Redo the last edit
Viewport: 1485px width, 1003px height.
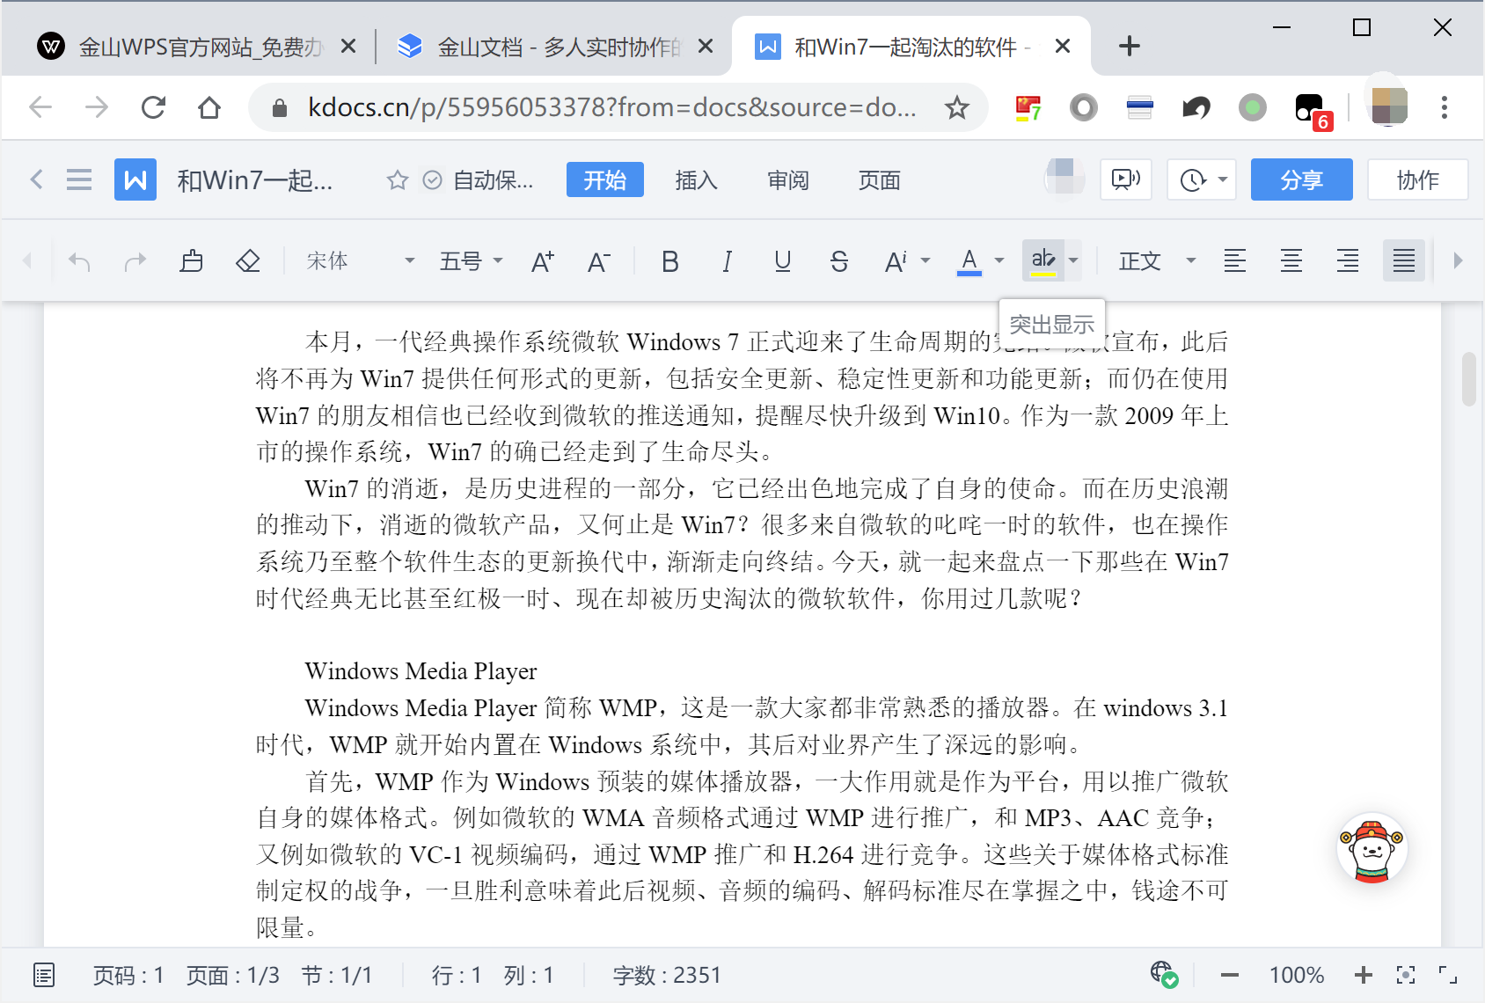(x=135, y=261)
